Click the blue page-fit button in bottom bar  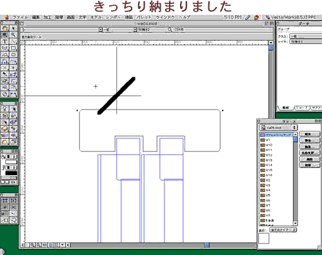click(x=50, y=245)
